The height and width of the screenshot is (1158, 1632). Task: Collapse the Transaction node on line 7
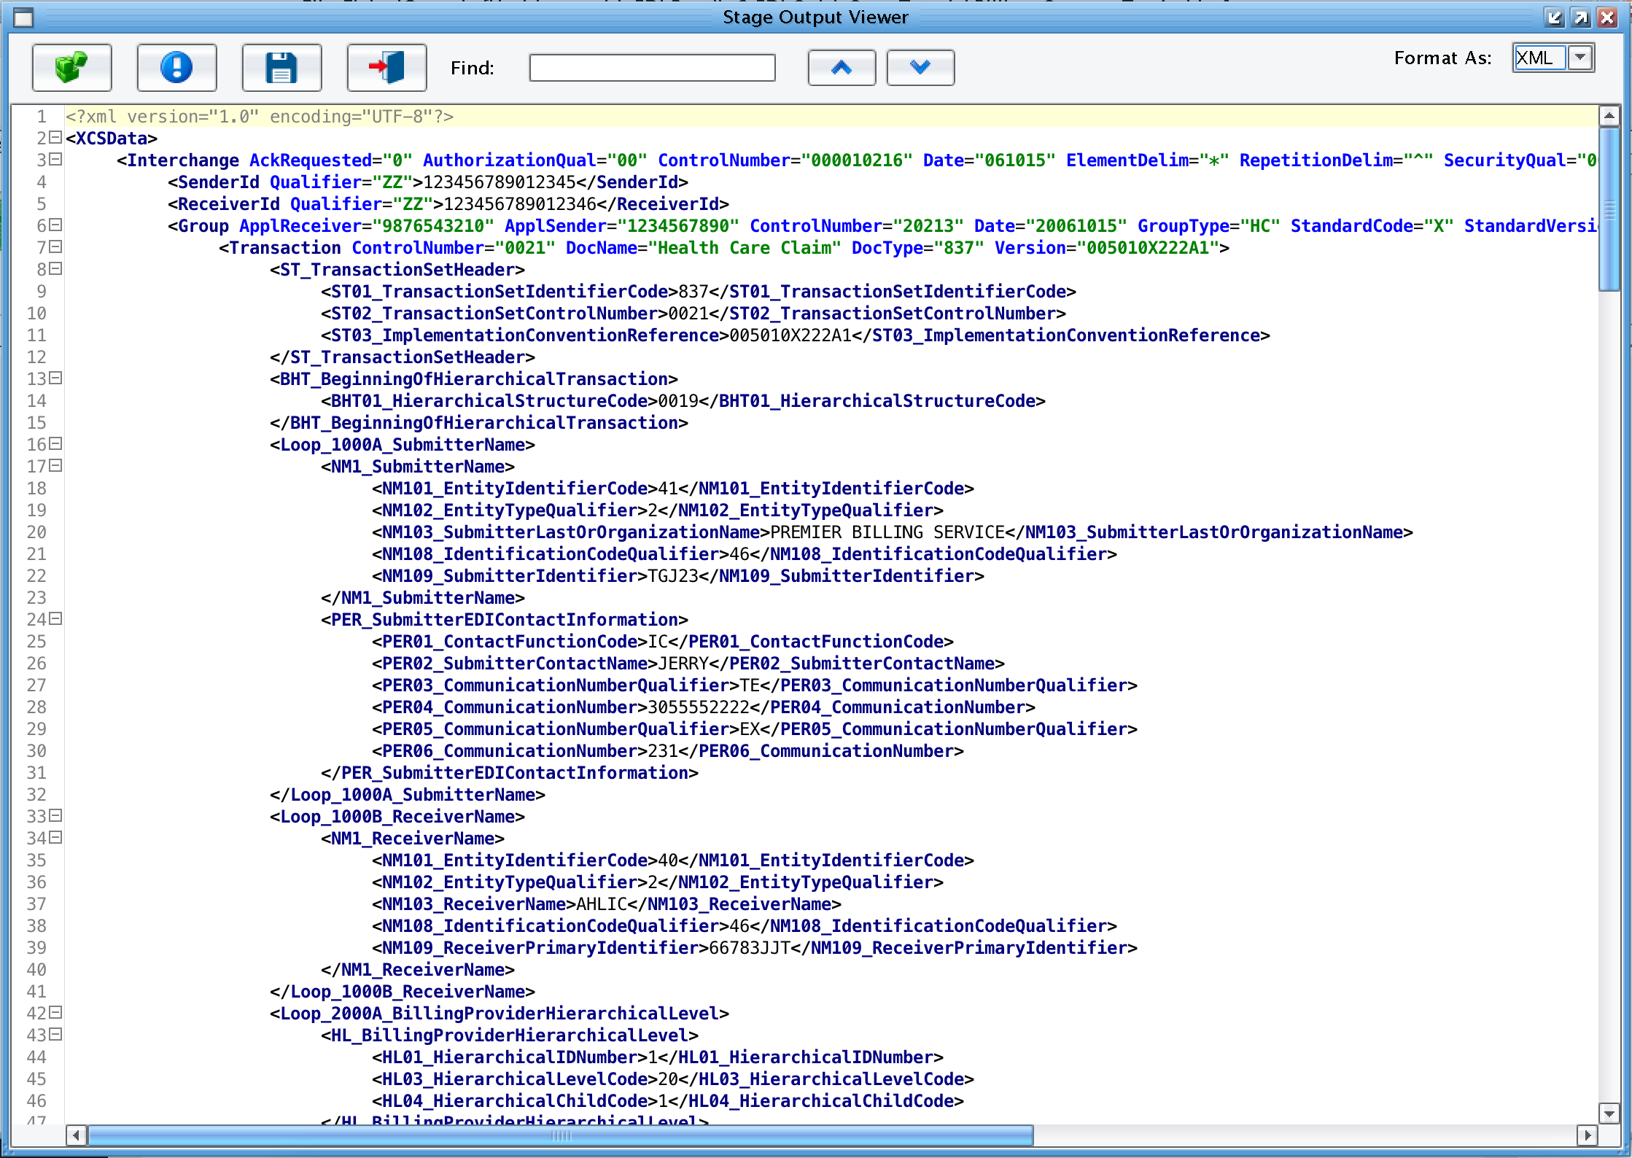[55, 246]
